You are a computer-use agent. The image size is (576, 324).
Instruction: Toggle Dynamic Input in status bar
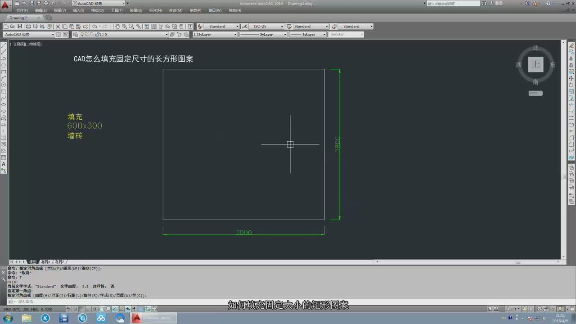tap(128, 309)
